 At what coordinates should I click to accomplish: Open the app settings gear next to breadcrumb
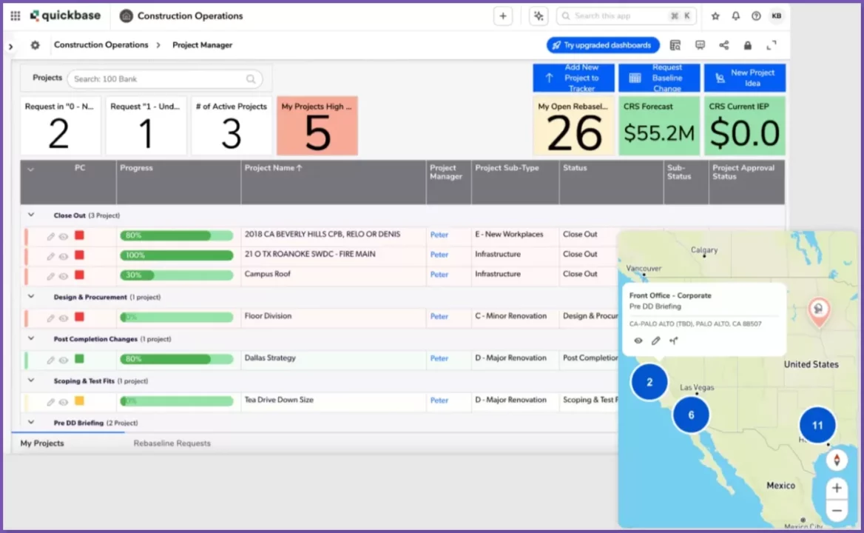[x=34, y=45]
